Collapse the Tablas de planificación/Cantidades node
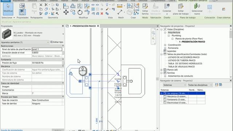The image size is (233, 131). pyautogui.click(x=161, y=54)
